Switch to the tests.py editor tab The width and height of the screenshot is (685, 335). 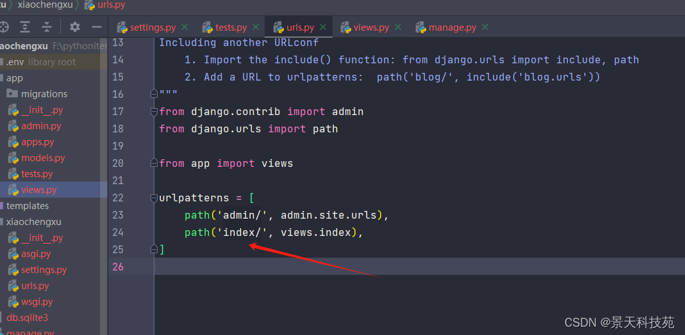231,27
